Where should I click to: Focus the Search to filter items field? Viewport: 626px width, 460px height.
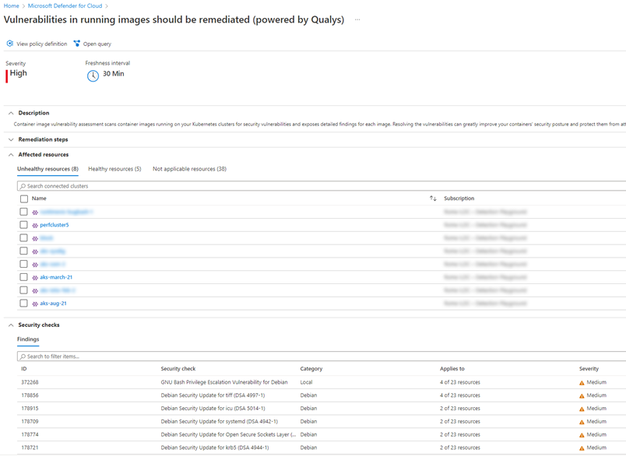[322, 356]
